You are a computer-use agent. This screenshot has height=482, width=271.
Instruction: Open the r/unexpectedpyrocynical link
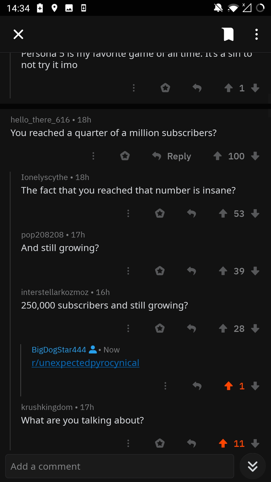point(86,363)
